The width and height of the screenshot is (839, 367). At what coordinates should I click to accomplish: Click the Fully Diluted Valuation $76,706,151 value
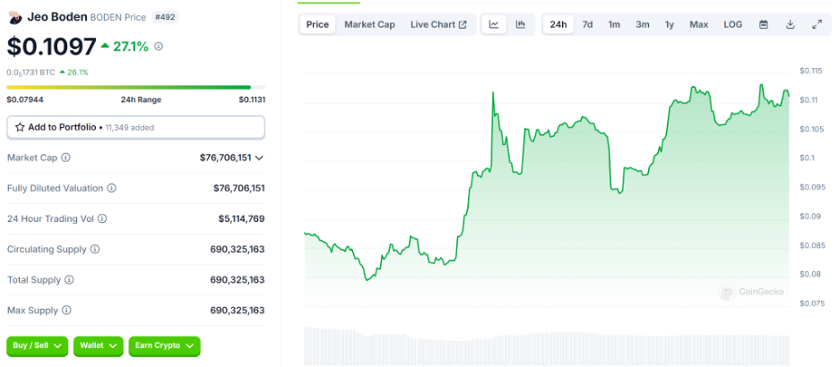point(239,188)
